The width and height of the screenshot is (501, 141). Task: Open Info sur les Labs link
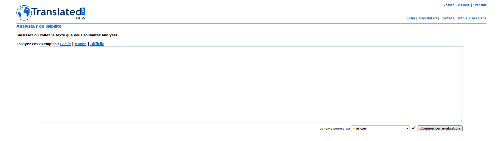(x=472, y=18)
